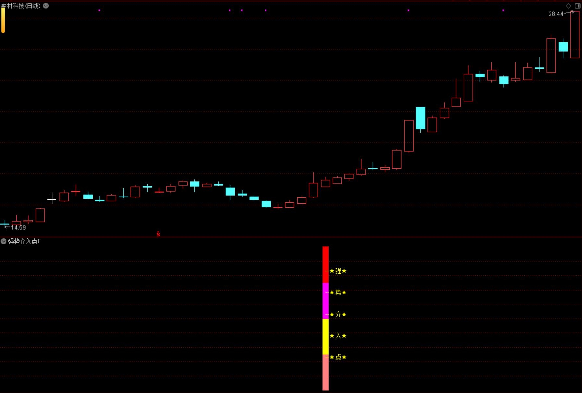Image resolution: width=582 pixels, height=393 pixels.
Task: Expand the 强势介入点F indicator dropdown arrow
Action: pos(4,241)
